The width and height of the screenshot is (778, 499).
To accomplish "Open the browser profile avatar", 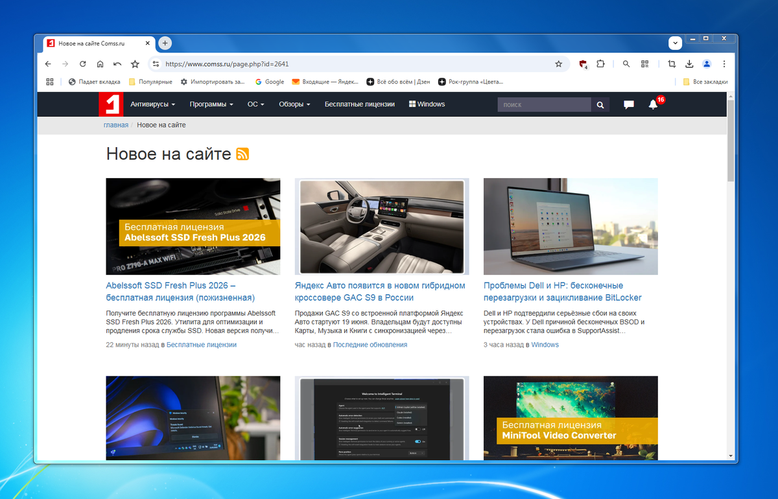I will point(707,64).
